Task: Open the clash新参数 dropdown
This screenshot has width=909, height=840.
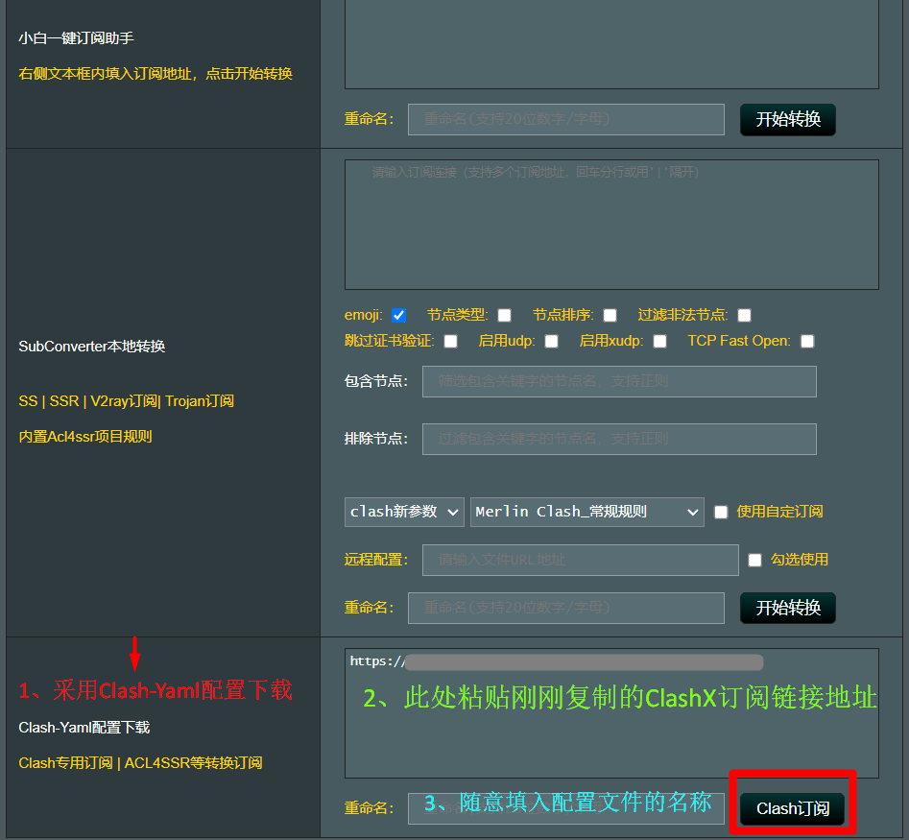Action: point(404,512)
